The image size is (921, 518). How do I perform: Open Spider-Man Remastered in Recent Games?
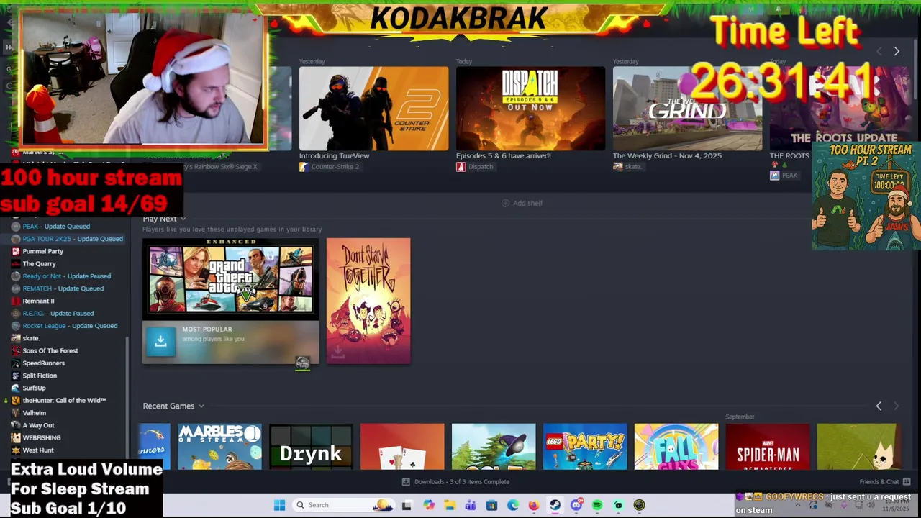tap(768, 447)
